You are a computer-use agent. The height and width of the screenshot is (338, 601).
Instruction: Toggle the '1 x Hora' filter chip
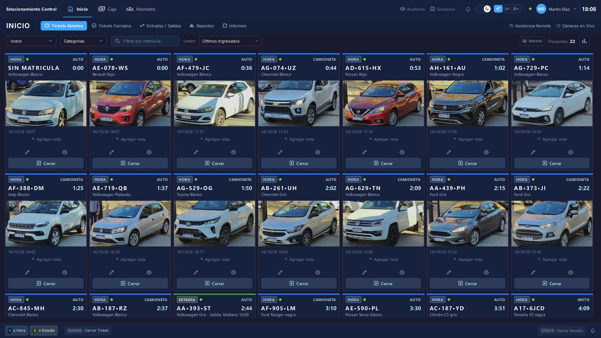click(17, 330)
